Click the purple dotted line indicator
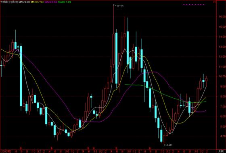The width and height of the screenshot is (226, 153). point(194,5)
